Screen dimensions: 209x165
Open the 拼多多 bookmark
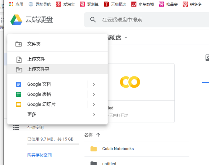click(192, 4)
